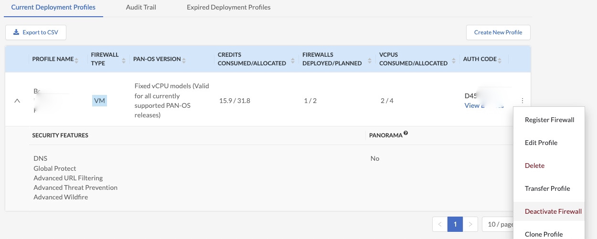Open the 10 / page size dropdown
597x239 pixels.
click(x=499, y=224)
